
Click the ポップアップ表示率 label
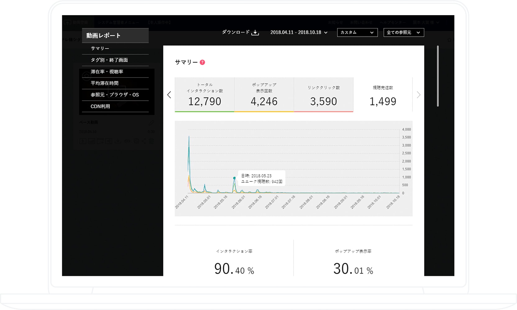tap(353, 251)
